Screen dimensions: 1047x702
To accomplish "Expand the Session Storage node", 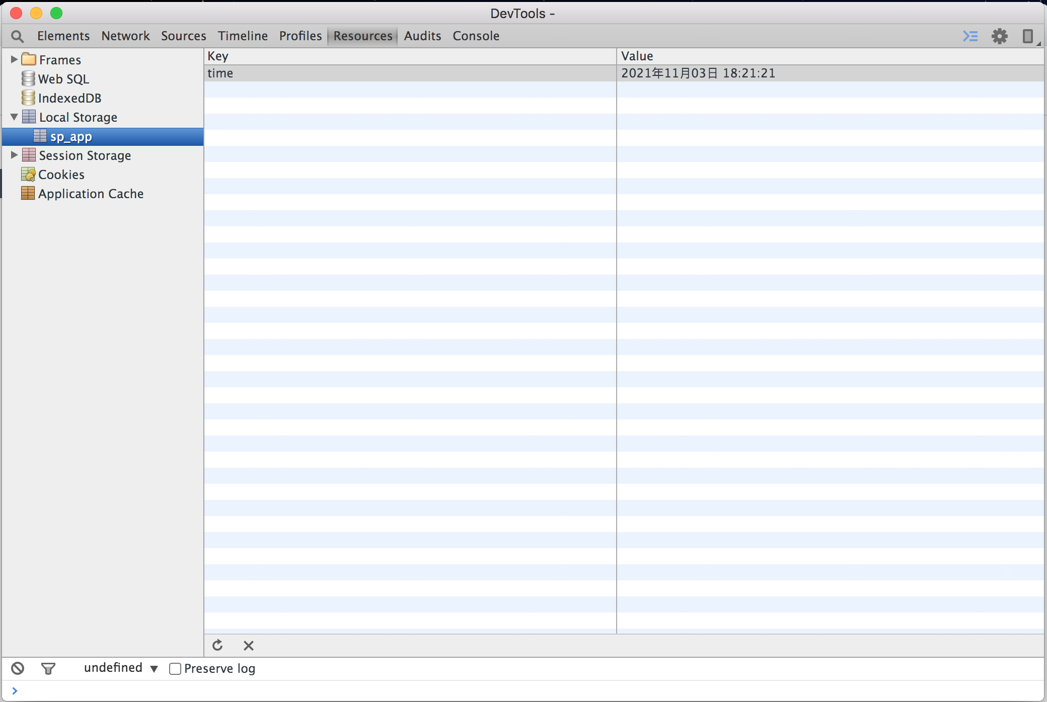I will click(14, 155).
